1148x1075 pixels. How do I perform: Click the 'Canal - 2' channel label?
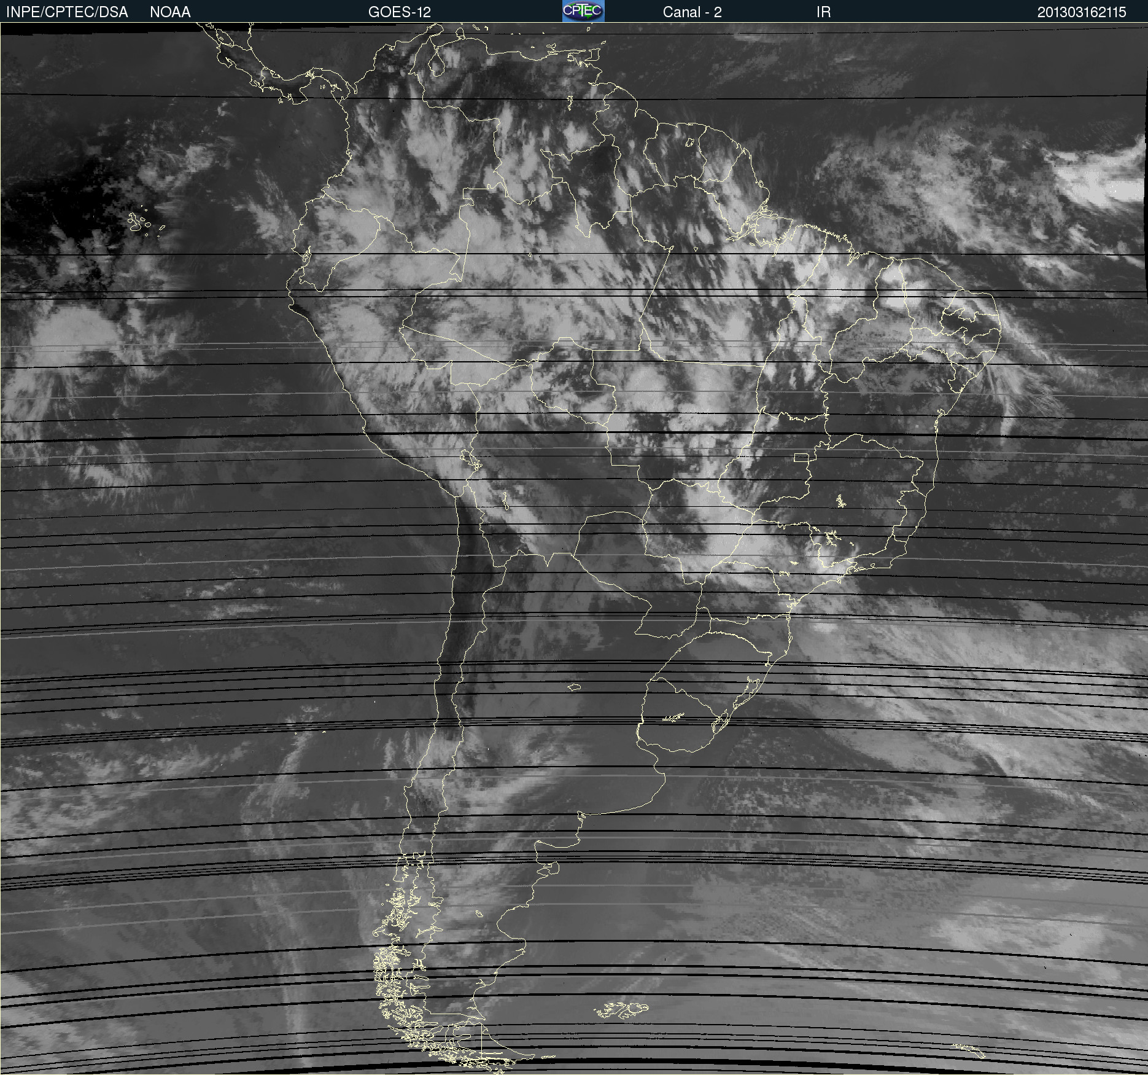tap(692, 12)
